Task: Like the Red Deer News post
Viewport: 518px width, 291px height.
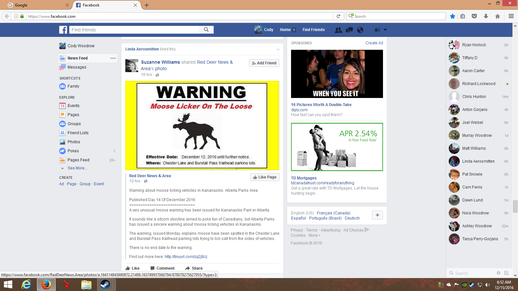Action: coord(132,268)
